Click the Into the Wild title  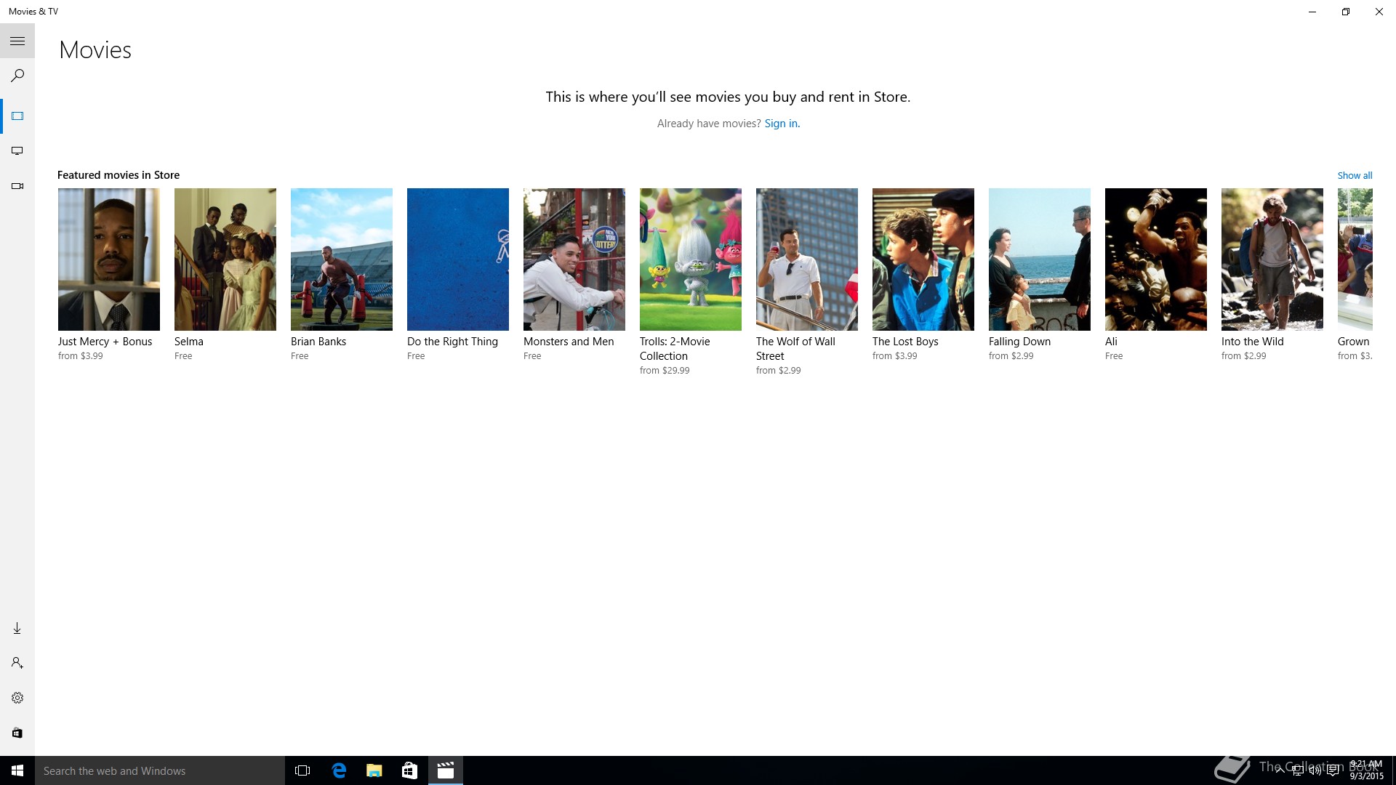coord(1253,342)
